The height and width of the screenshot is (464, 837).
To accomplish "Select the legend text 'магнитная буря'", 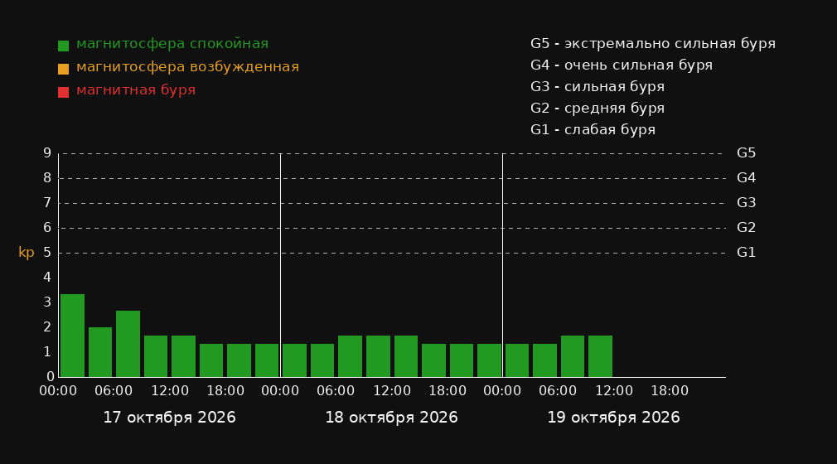I will (x=136, y=90).
